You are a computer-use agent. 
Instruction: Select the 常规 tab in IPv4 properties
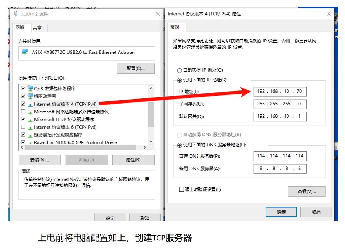[x=175, y=27]
